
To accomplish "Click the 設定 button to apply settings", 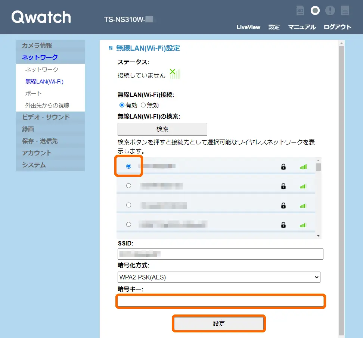I will coord(219,323).
